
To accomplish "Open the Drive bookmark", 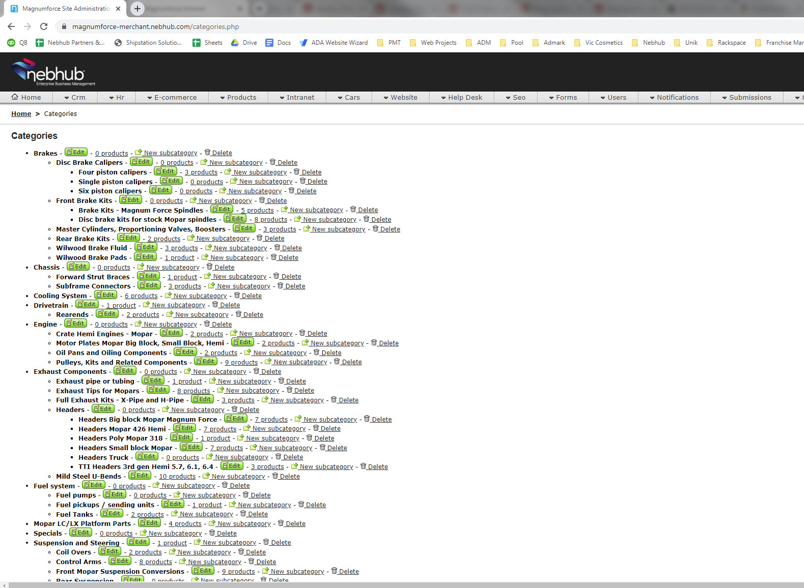I will [x=244, y=43].
